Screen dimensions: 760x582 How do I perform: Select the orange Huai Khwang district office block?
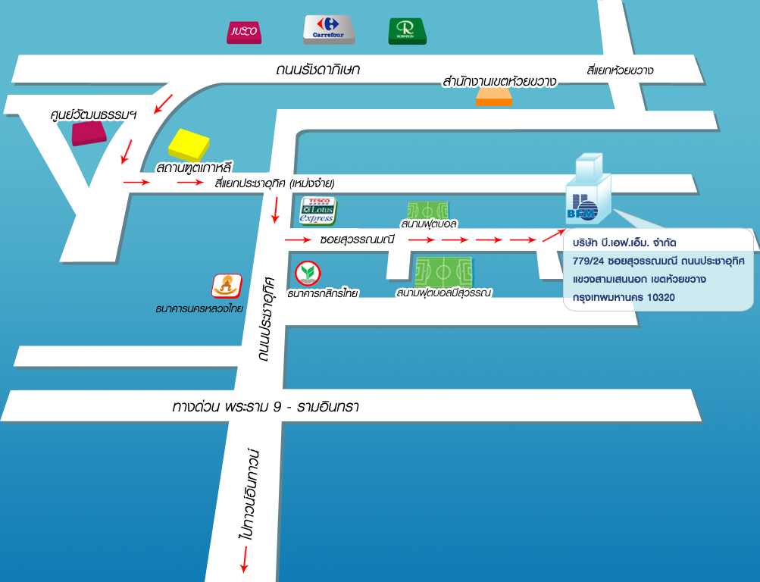pos(493,96)
